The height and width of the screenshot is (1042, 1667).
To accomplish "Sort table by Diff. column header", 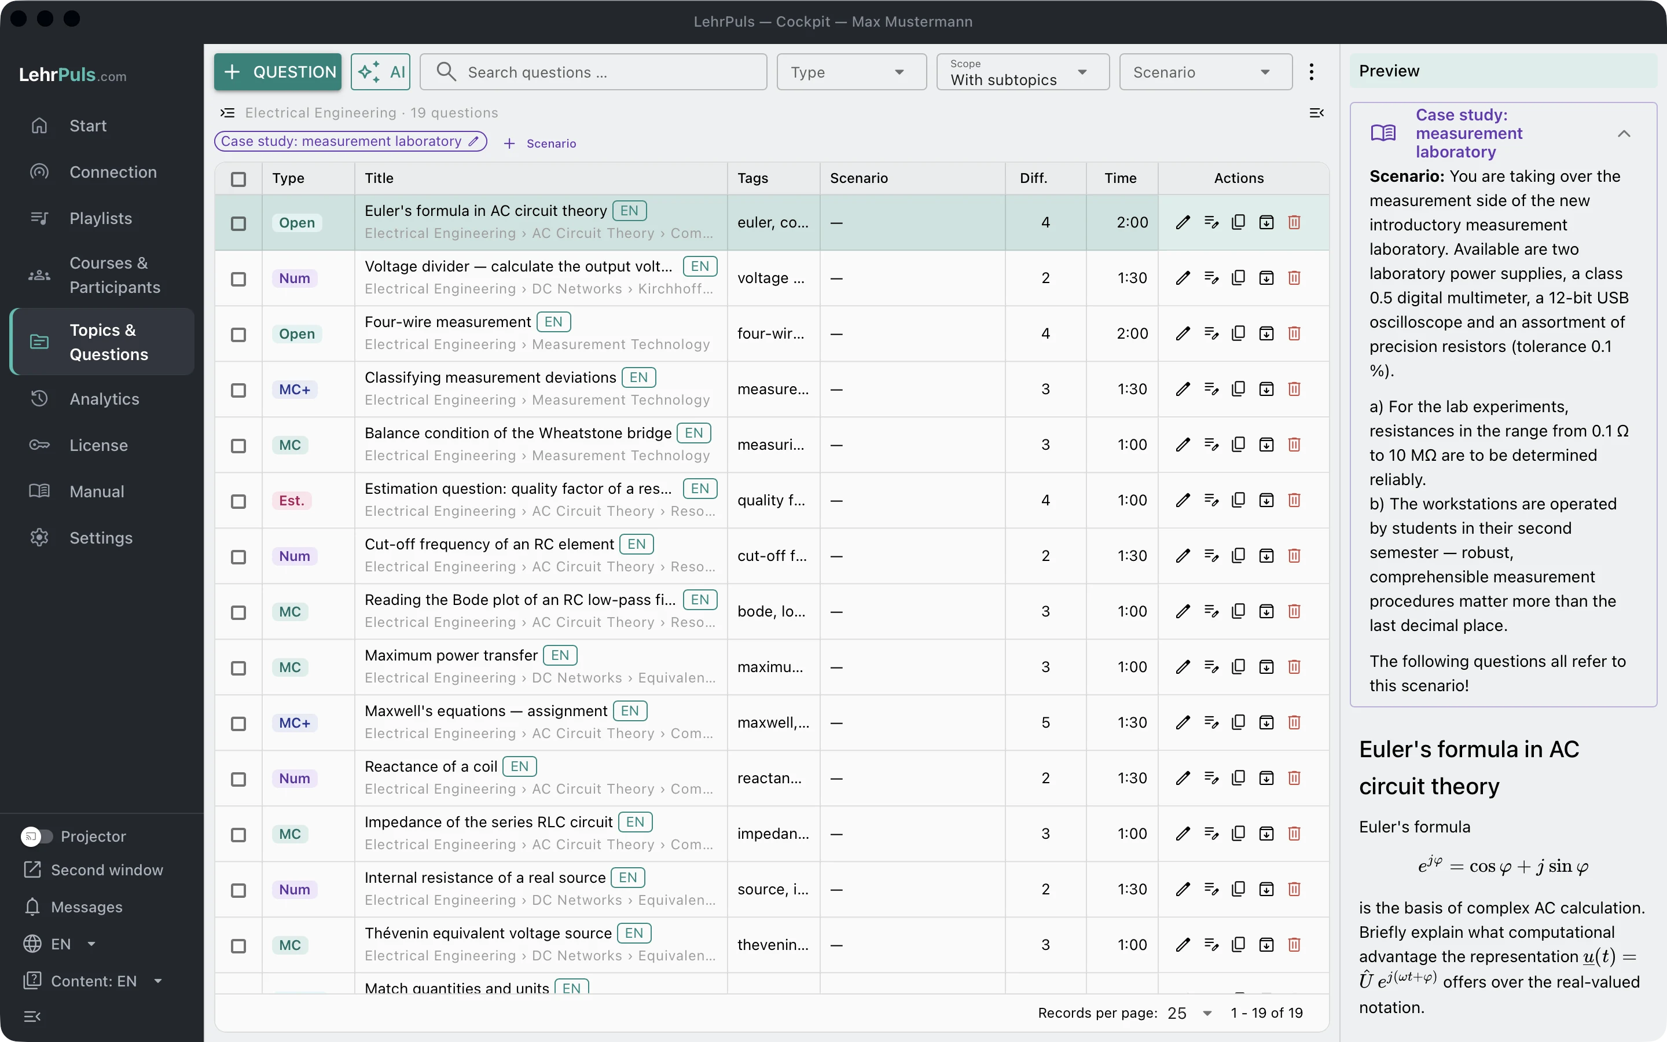I will pyautogui.click(x=1033, y=178).
